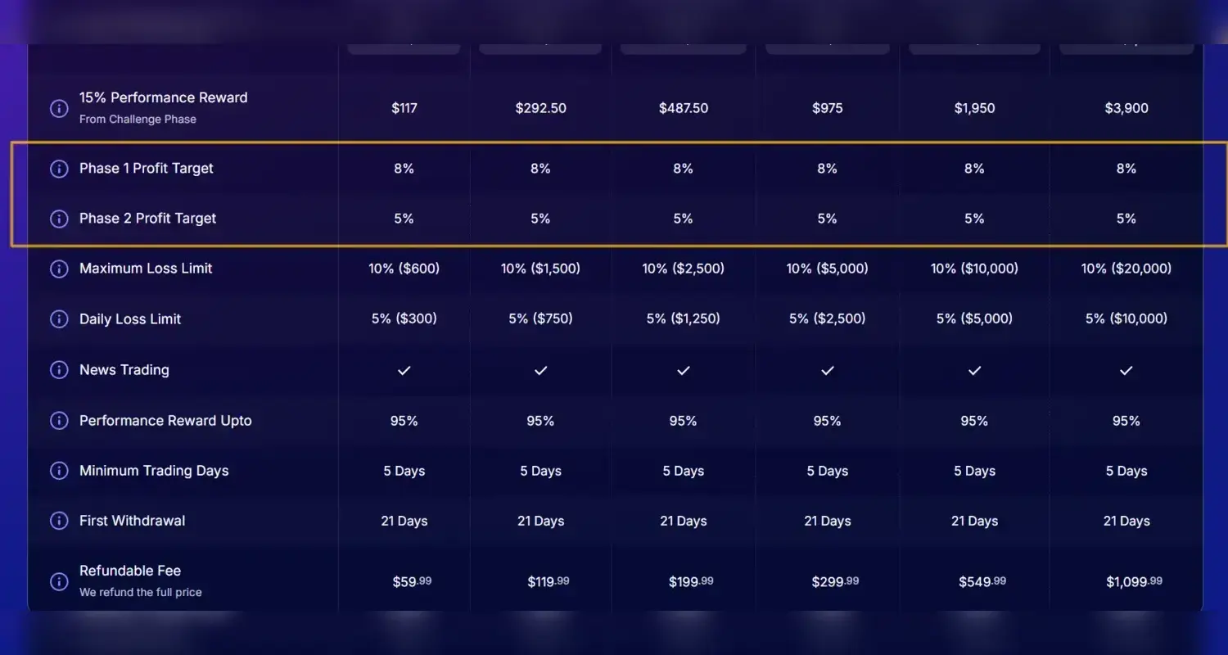Open News Trading info icon
The height and width of the screenshot is (655, 1228).
coord(59,370)
